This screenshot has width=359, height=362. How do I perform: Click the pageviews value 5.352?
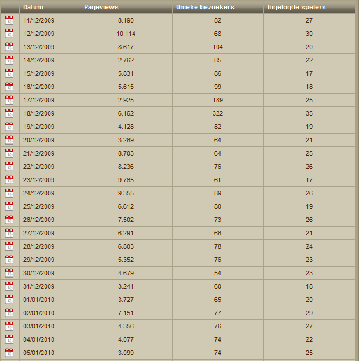coord(126,260)
